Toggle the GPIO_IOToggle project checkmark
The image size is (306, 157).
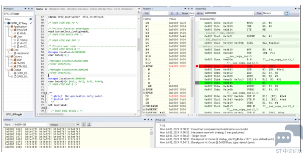click(31, 23)
